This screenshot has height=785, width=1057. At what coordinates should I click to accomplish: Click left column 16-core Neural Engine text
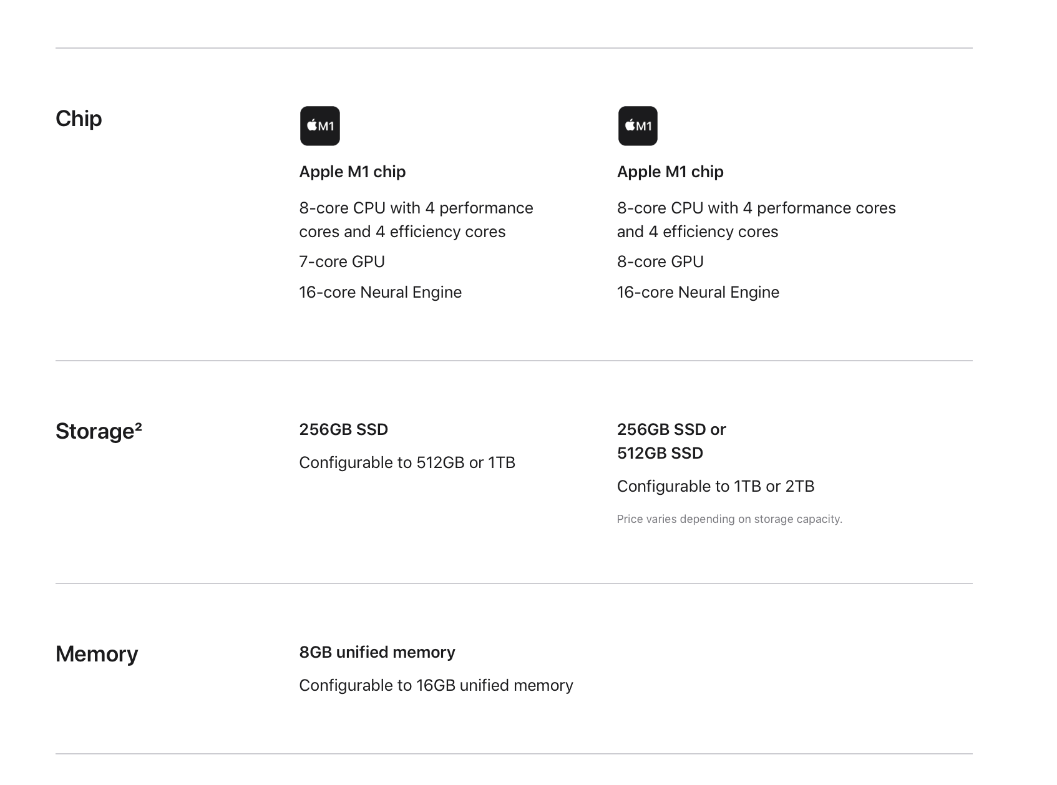click(380, 292)
